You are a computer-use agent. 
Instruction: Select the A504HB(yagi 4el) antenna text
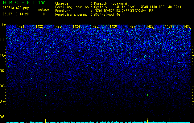click(x=109, y=14)
